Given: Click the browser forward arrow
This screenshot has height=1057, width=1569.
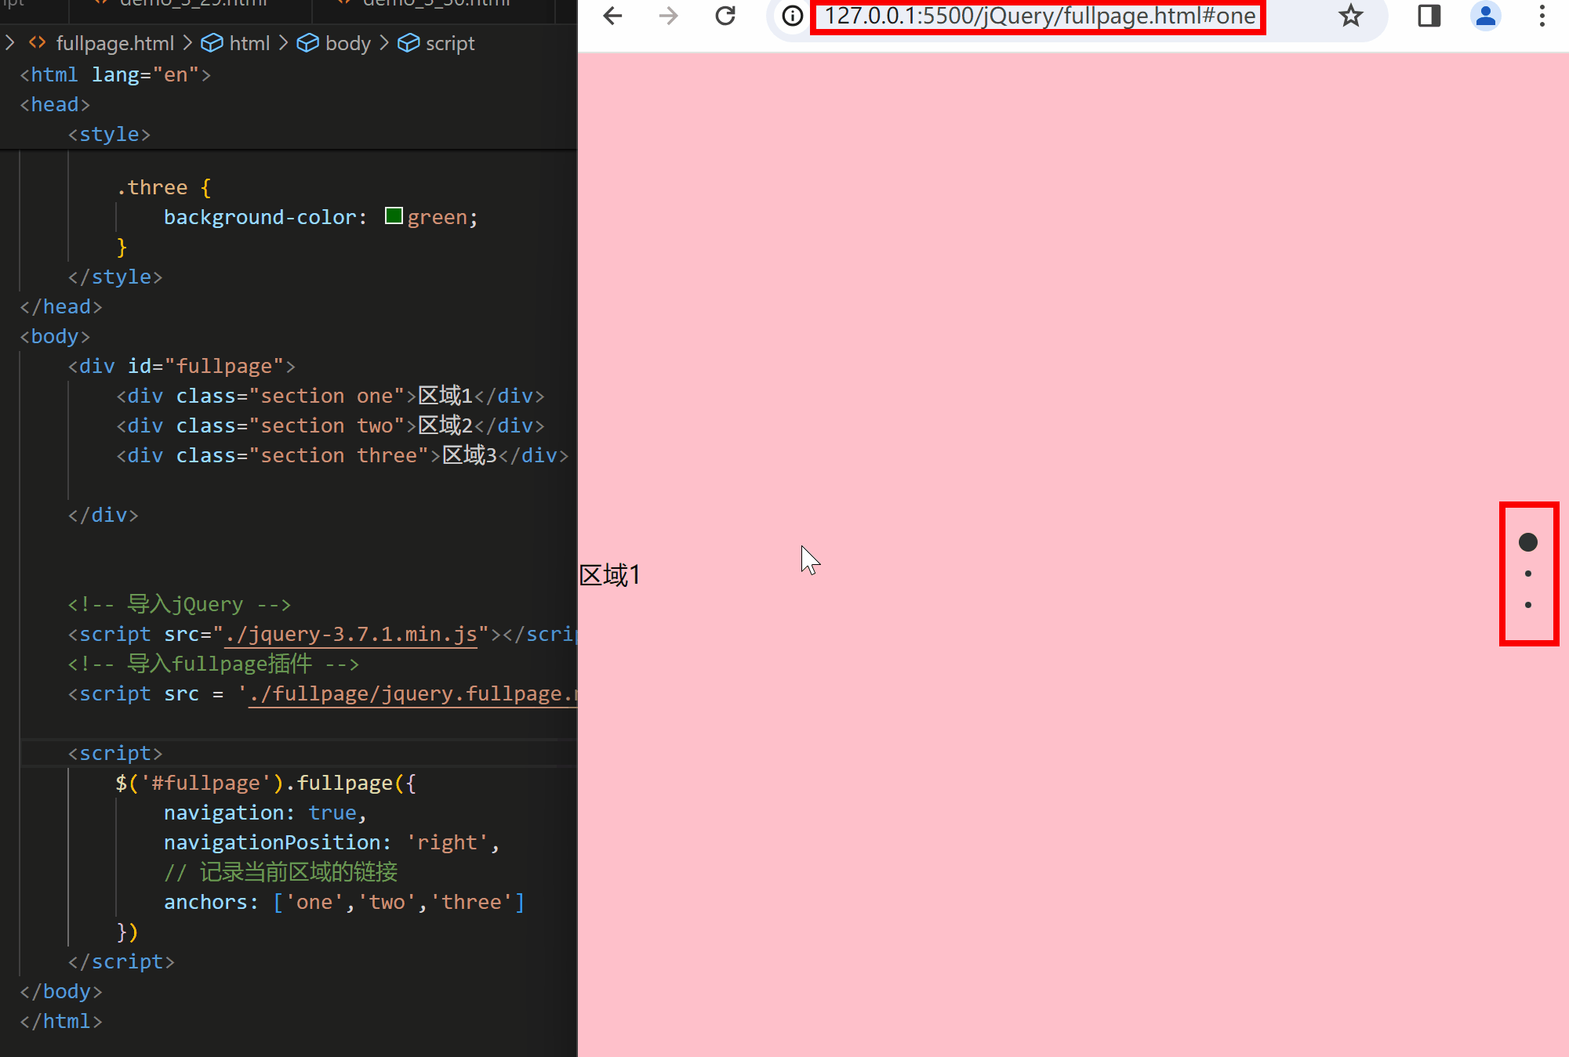Looking at the screenshot, I should point(668,16).
